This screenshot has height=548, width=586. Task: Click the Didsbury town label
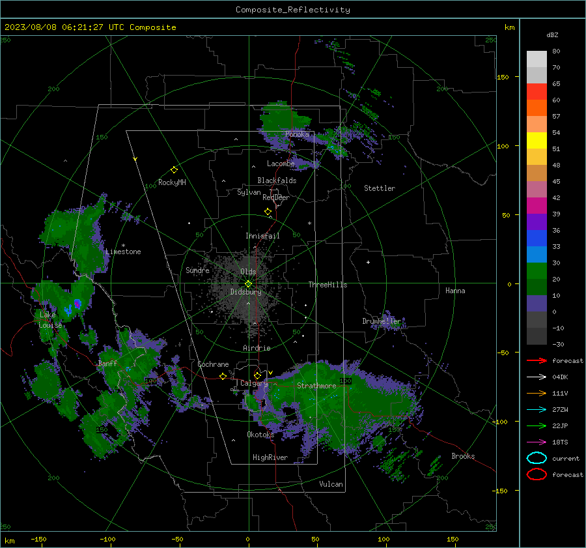(245, 292)
